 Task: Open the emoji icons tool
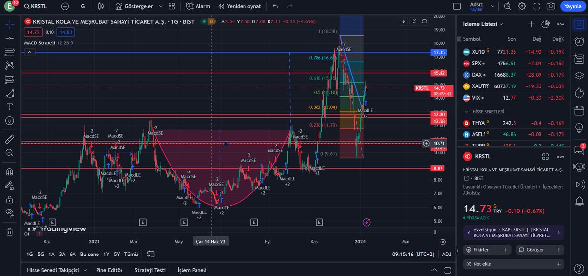click(9, 120)
